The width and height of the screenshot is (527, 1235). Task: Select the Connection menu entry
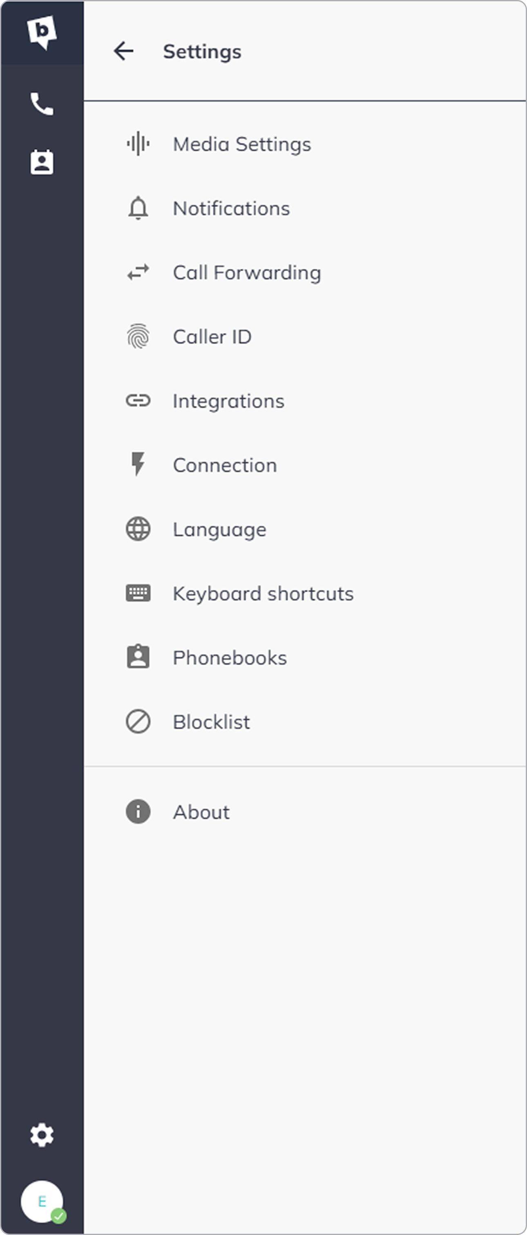(x=225, y=465)
